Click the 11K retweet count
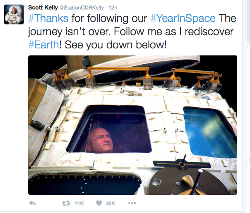250x213 pixels. tap(79, 203)
